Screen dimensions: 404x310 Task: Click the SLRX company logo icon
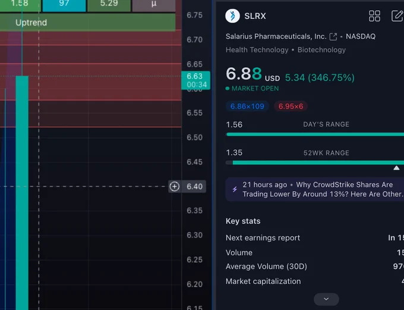click(x=232, y=16)
